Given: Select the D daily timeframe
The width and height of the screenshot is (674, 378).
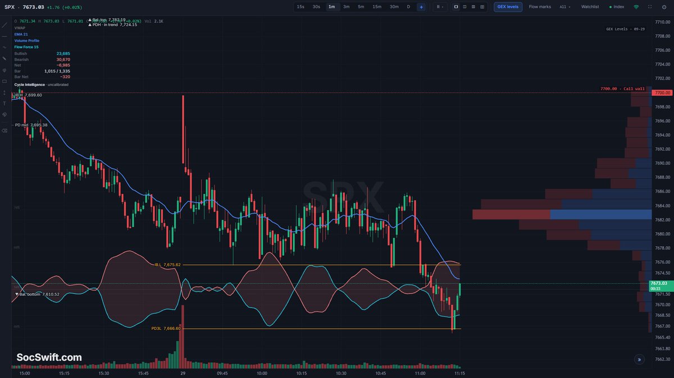Looking at the screenshot, I should [408, 7].
